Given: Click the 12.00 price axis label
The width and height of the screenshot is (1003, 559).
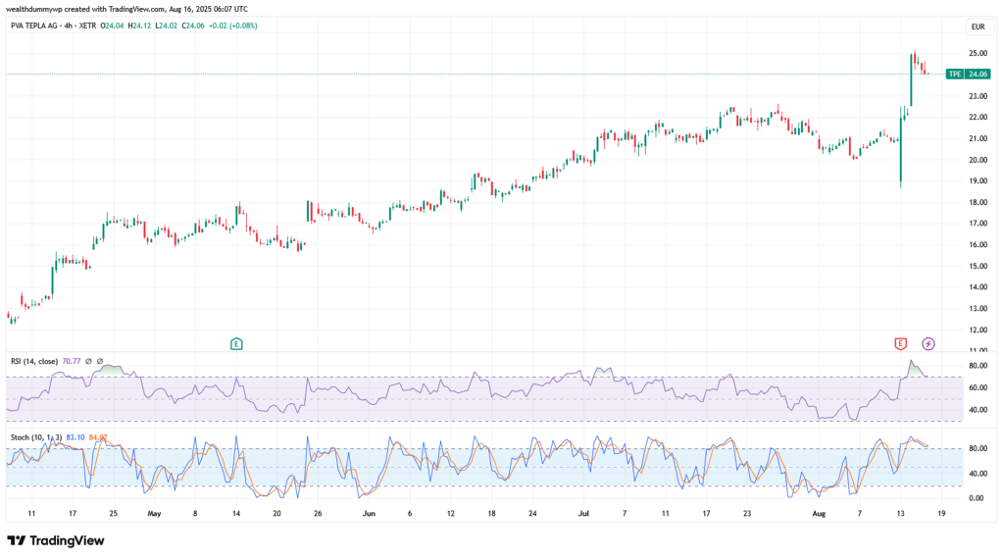Looking at the screenshot, I should 978,330.
